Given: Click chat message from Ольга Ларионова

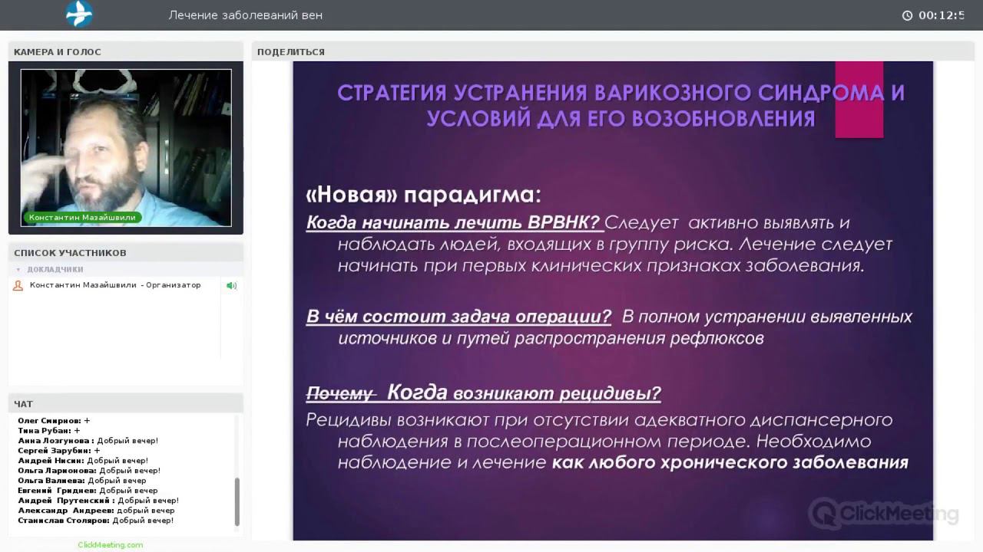Looking at the screenshot, I should (89, 471).
